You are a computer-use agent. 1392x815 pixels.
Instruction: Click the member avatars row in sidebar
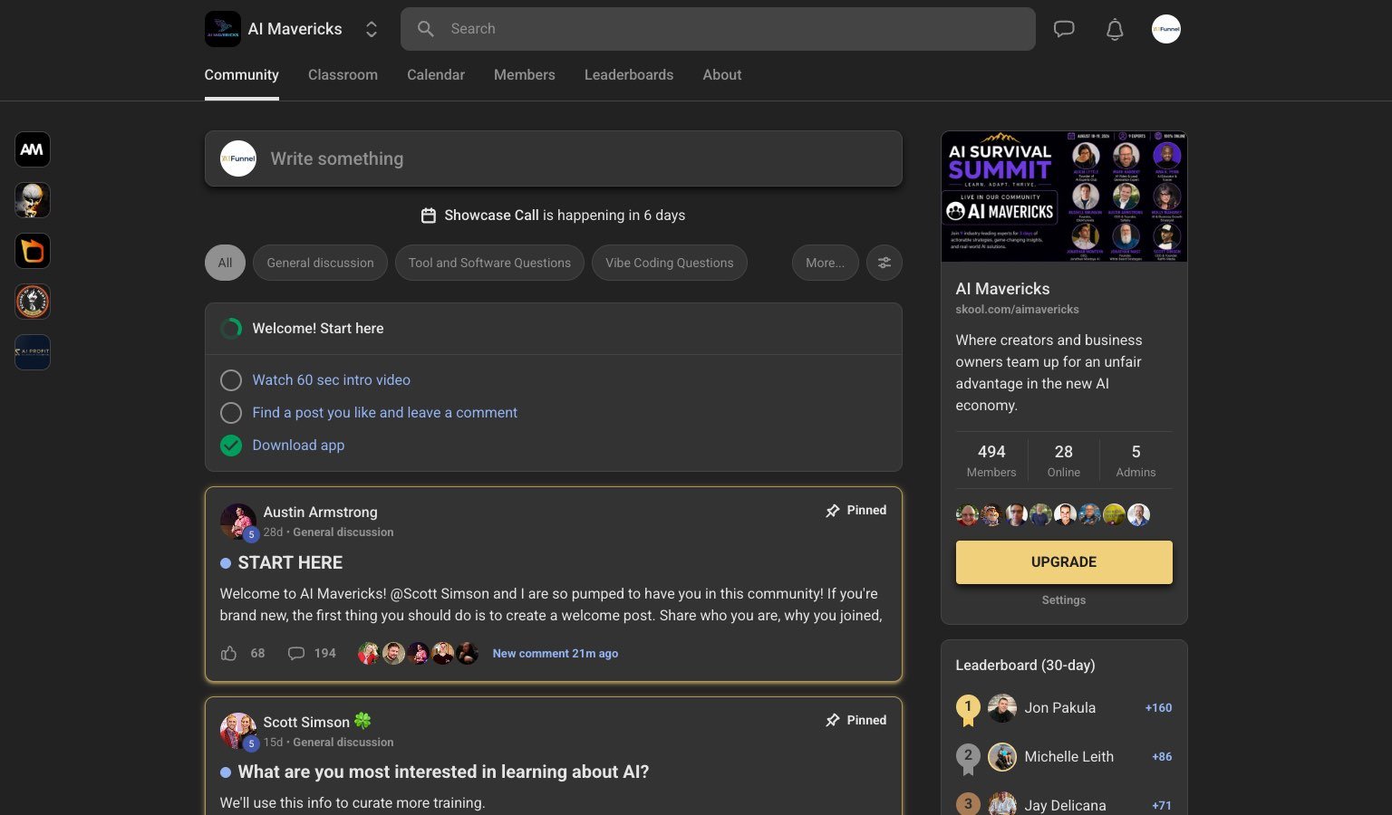[1053, 515]
